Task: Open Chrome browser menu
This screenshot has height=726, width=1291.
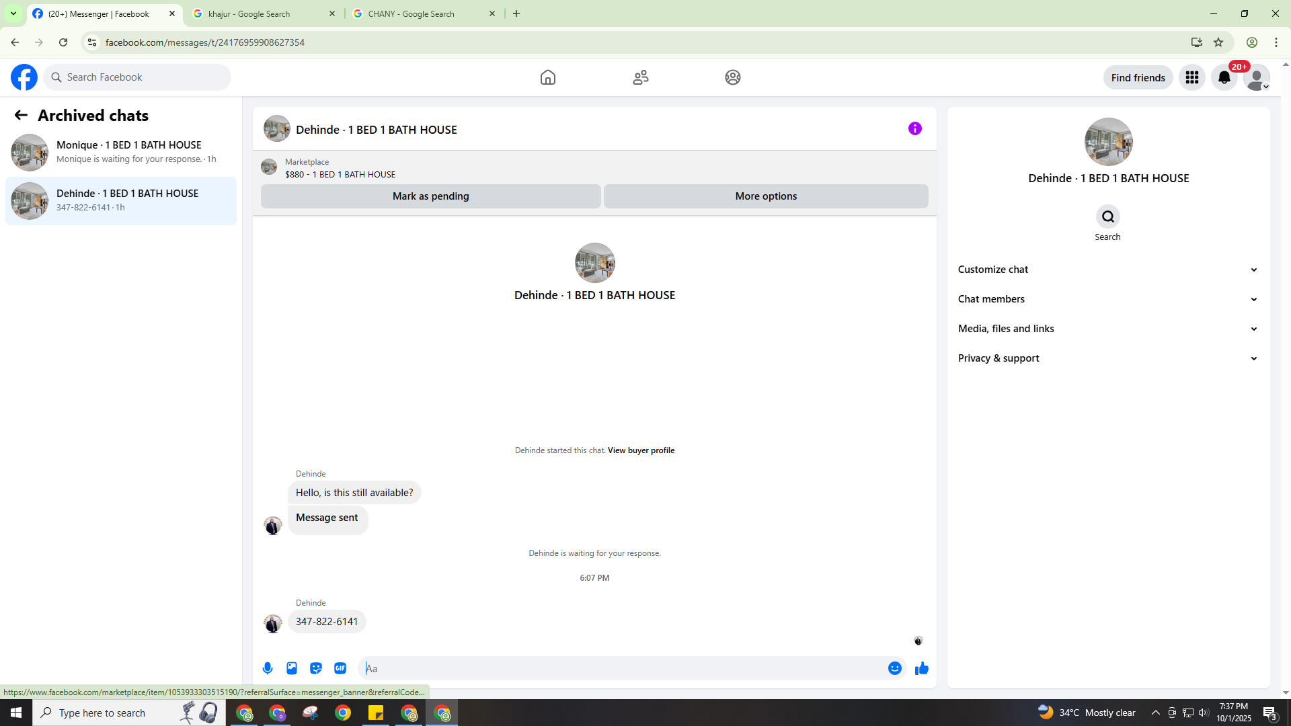Action: [x=1276, y=42]
